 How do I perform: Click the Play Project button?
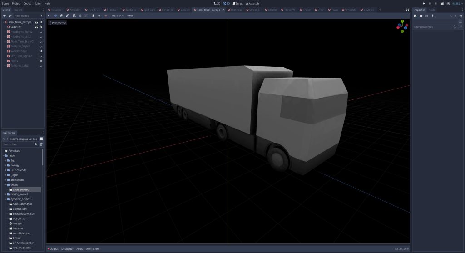coord(424,3)
